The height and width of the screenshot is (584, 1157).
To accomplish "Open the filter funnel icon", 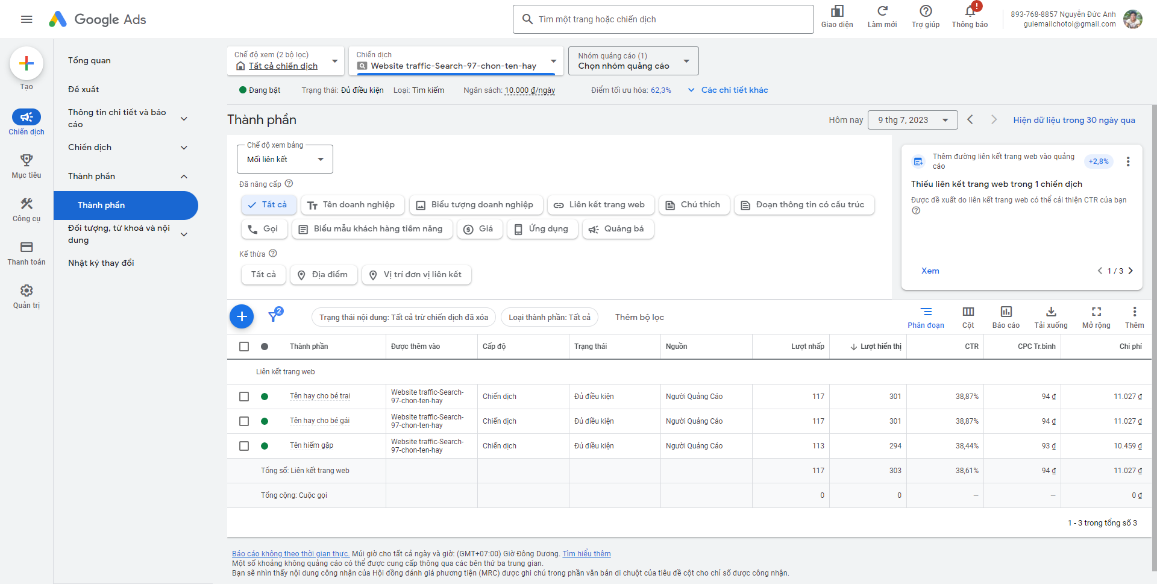I will 274,316.
